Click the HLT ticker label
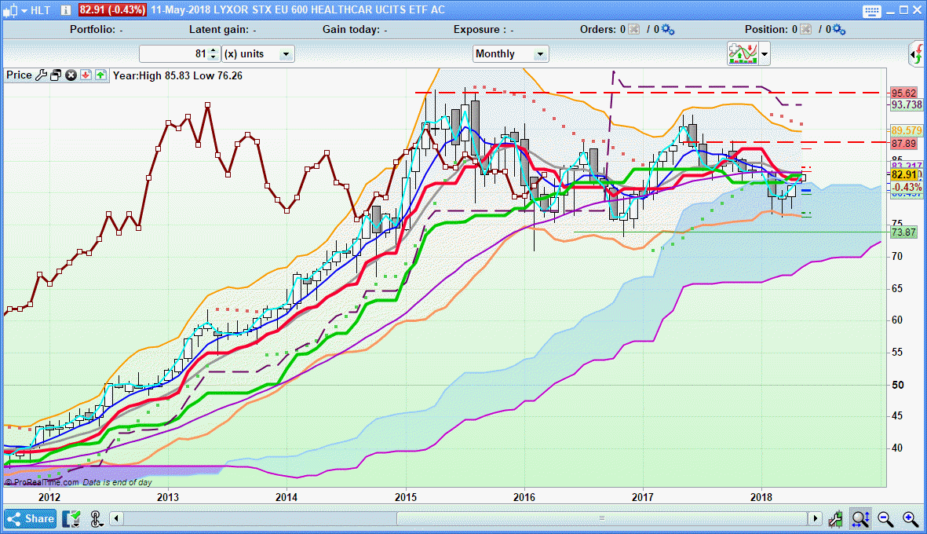 pos(41,10)
